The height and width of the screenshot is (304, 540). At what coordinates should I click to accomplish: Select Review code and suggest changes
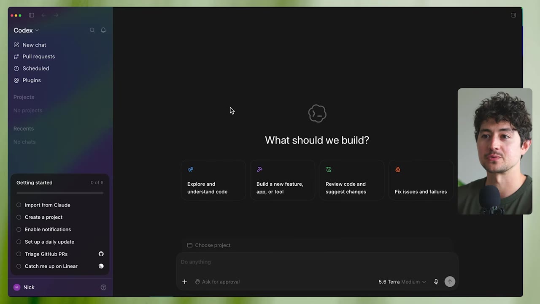(x=352, y=180)
